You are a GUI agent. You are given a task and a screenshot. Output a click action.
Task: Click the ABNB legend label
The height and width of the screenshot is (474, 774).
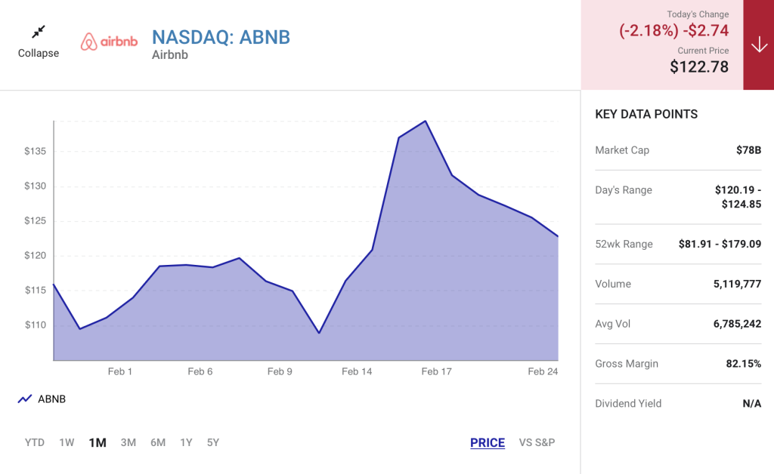coord(52,399)
